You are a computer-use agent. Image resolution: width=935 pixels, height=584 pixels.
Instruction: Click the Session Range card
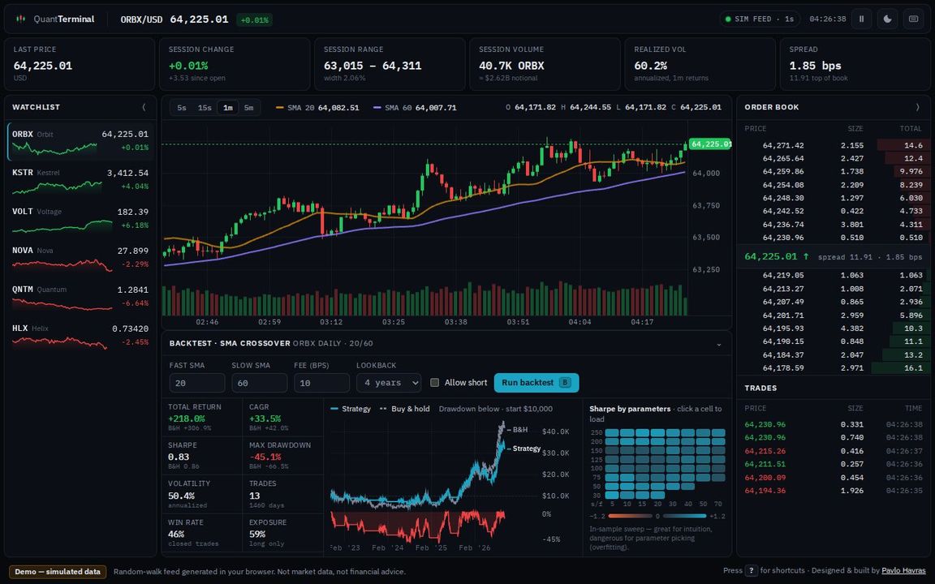point(390,64)
